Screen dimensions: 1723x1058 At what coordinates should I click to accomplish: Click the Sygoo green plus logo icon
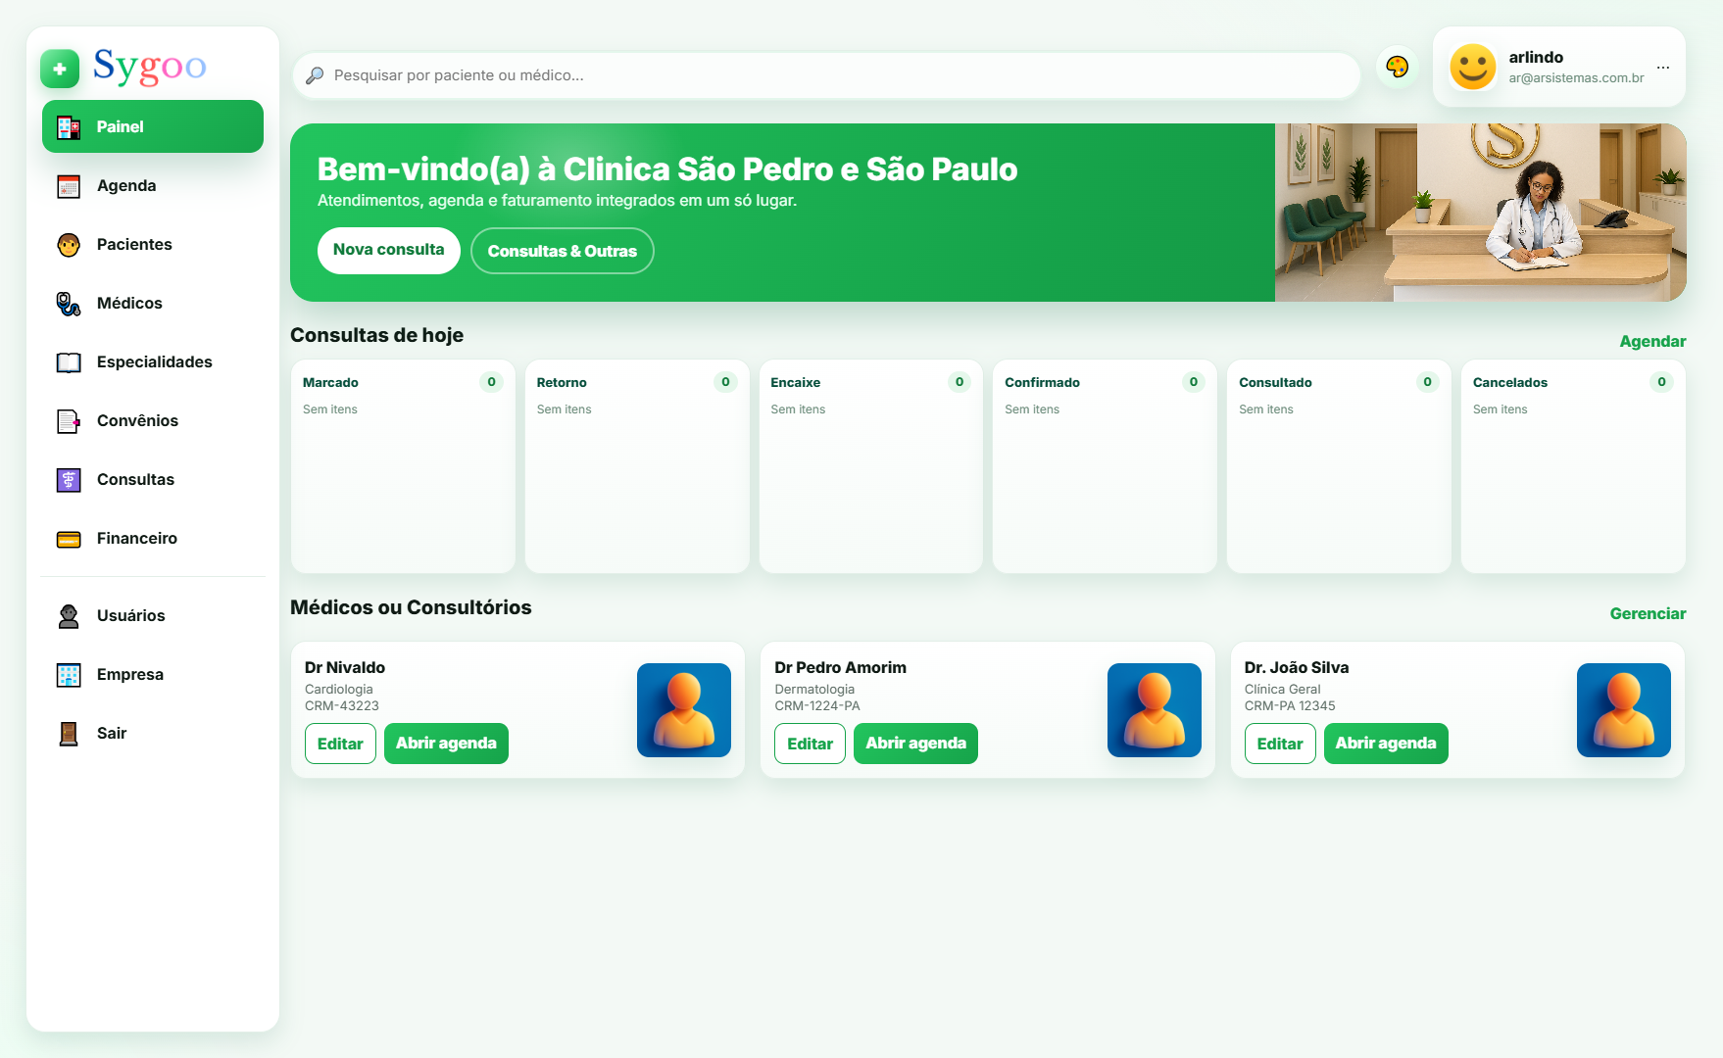pyautogui.click(x=60, y=69)
